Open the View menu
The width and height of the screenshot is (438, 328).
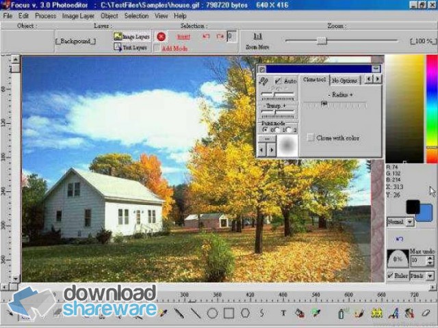click(x=162, y=16)
